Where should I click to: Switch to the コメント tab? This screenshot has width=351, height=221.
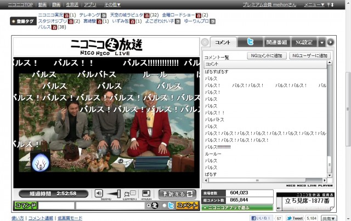[223, 42]
